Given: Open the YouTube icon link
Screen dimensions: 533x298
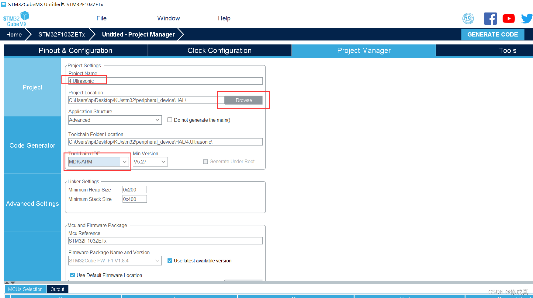Looking at the screenshot, I should [509, 19].
